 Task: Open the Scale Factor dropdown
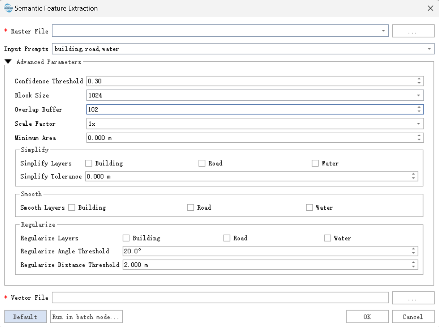[418, 124]
